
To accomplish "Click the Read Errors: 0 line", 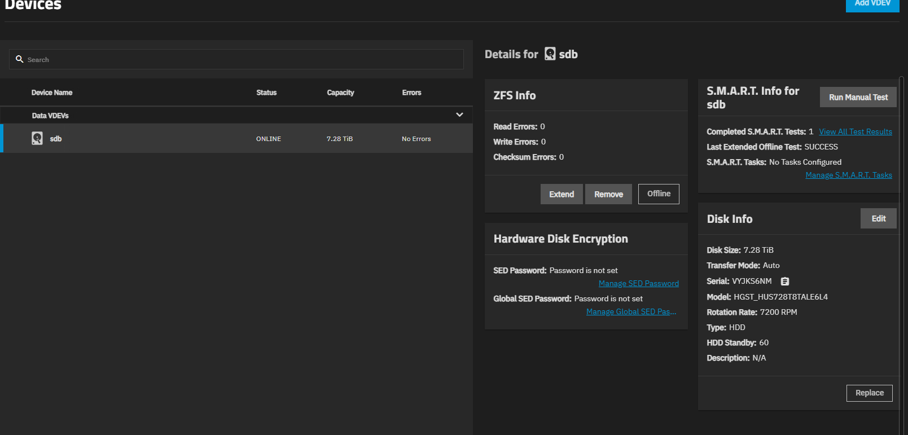I will tap(519, 126).
